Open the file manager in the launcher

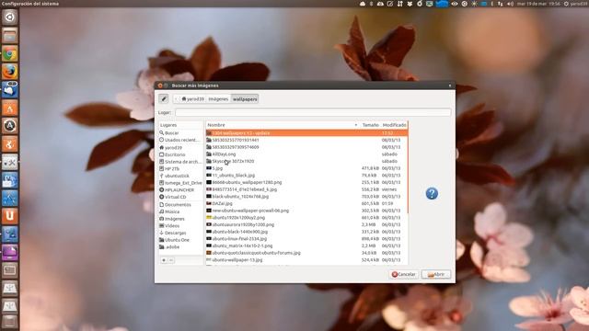tap(10, 36)
